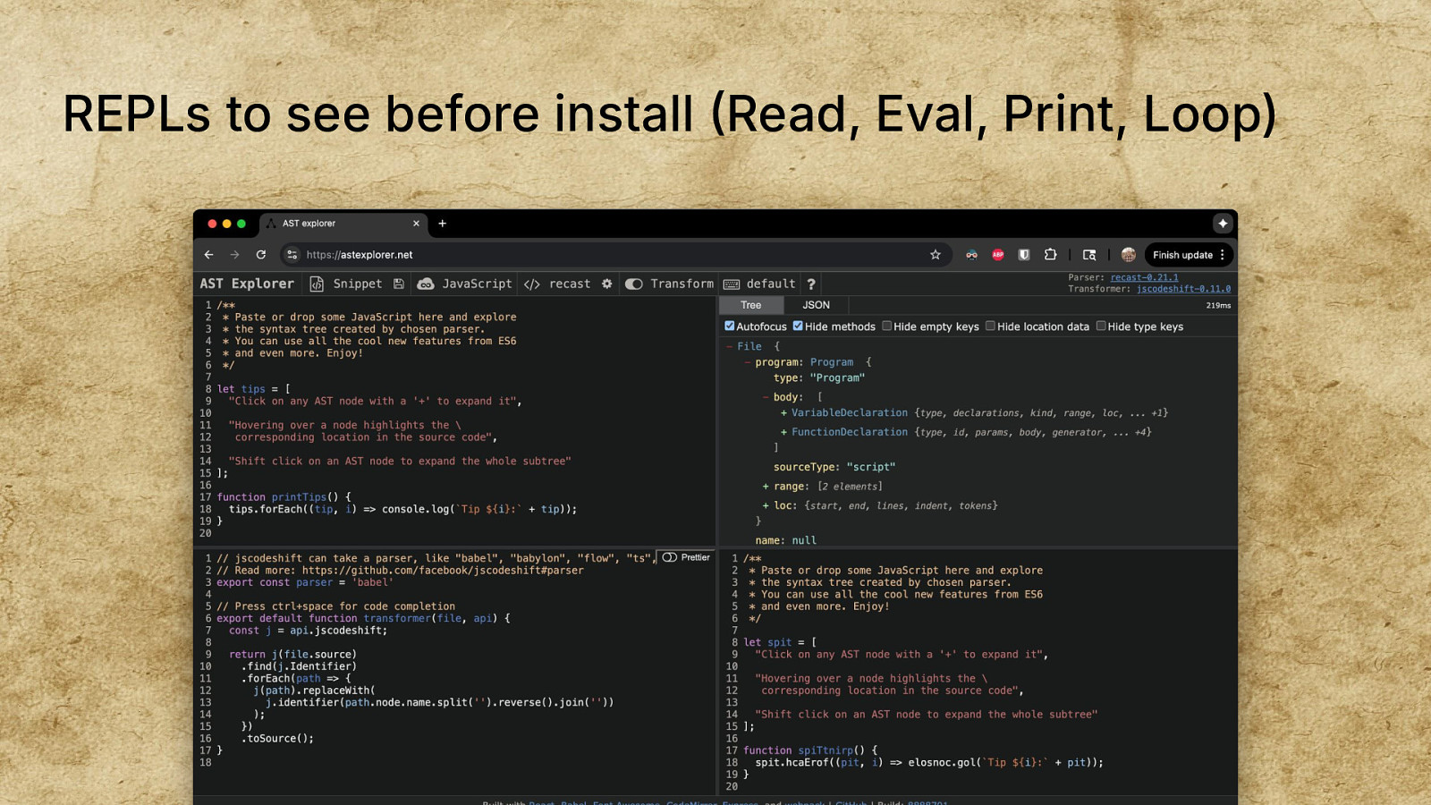The width and height of the screenshot is (1431, 805).
Task: Select the Tree tab
Action: [750, 305]
